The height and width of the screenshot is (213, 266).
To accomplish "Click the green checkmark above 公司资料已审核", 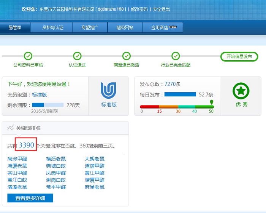I will tap(28, 56).
